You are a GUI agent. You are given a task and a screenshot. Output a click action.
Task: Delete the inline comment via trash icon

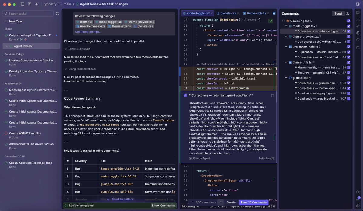click(272, 95)
